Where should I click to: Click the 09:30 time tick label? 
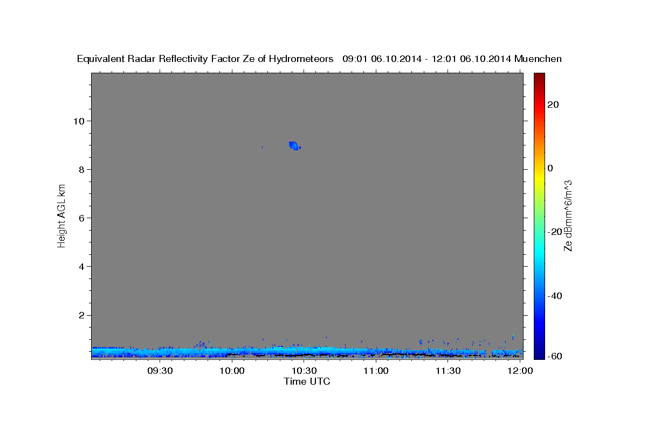(x=160, y=371)
